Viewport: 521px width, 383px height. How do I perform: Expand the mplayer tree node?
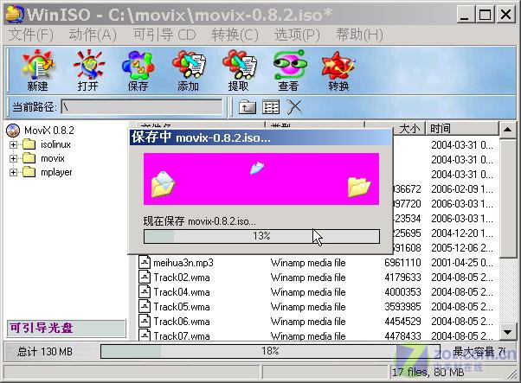pos(13,173)
